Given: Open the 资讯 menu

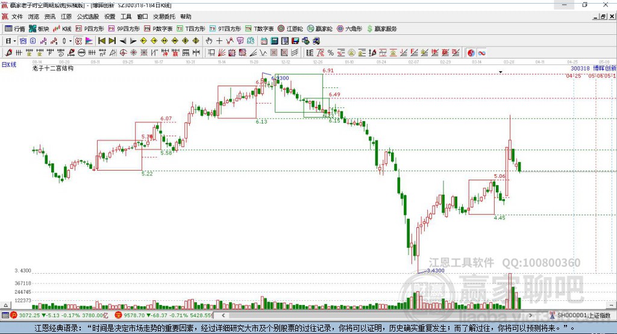Looking at the screenshot, I should [50, 16].
